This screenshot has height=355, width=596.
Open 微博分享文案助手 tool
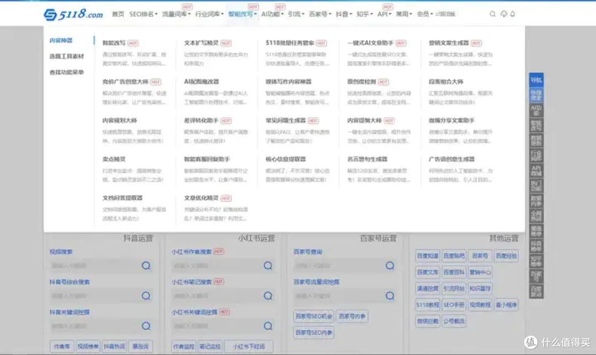pos(451,120)
